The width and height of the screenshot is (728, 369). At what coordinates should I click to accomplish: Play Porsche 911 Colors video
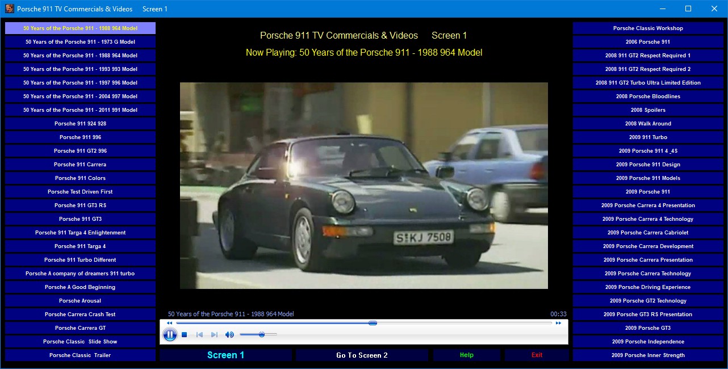point(80,178)
